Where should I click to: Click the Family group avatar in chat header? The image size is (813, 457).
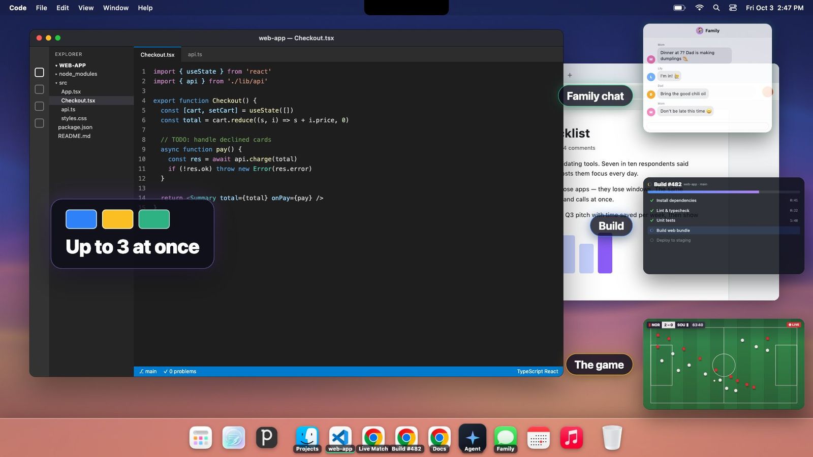point(700,30)
